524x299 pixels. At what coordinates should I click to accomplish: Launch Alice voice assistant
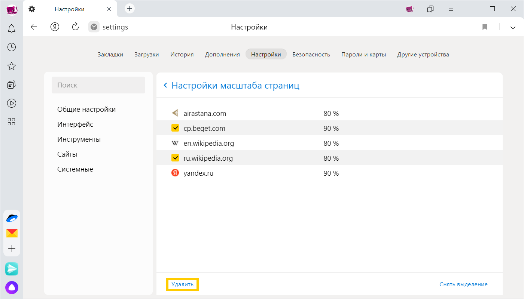click(x=12, y=287)
